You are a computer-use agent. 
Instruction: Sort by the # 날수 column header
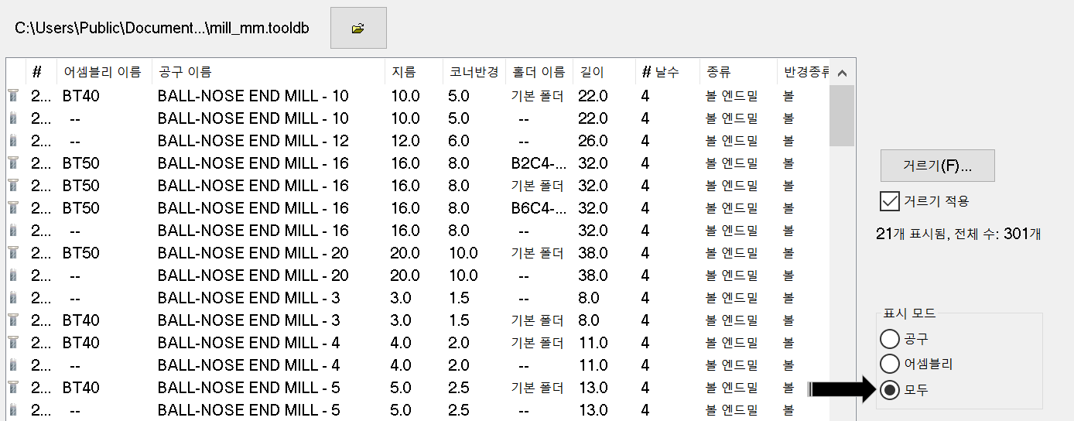point(667,72)
